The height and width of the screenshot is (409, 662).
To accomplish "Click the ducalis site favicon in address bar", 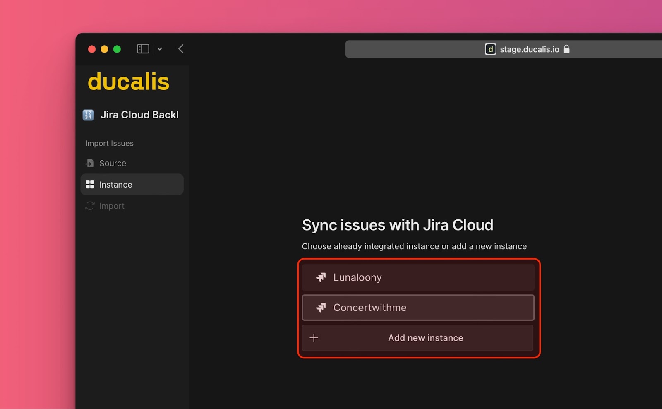I will tap(490, 49).
